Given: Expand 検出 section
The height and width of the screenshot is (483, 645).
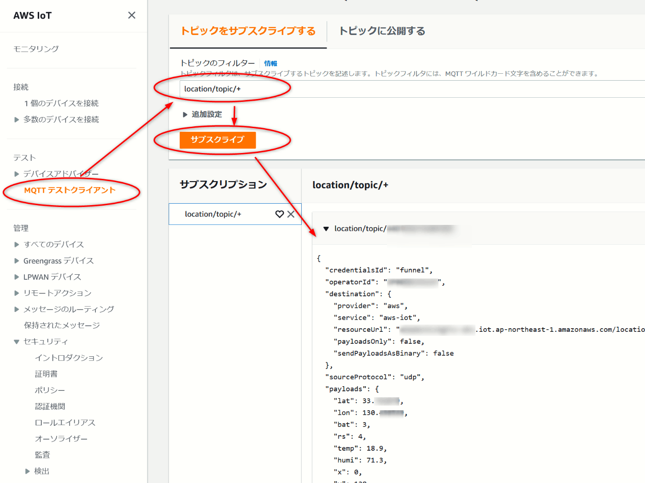Looking at the screenshot, I should [x=28, y=471].
